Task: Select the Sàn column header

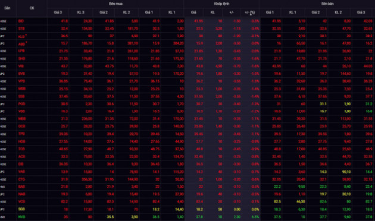Action: (x=7, y=8)
